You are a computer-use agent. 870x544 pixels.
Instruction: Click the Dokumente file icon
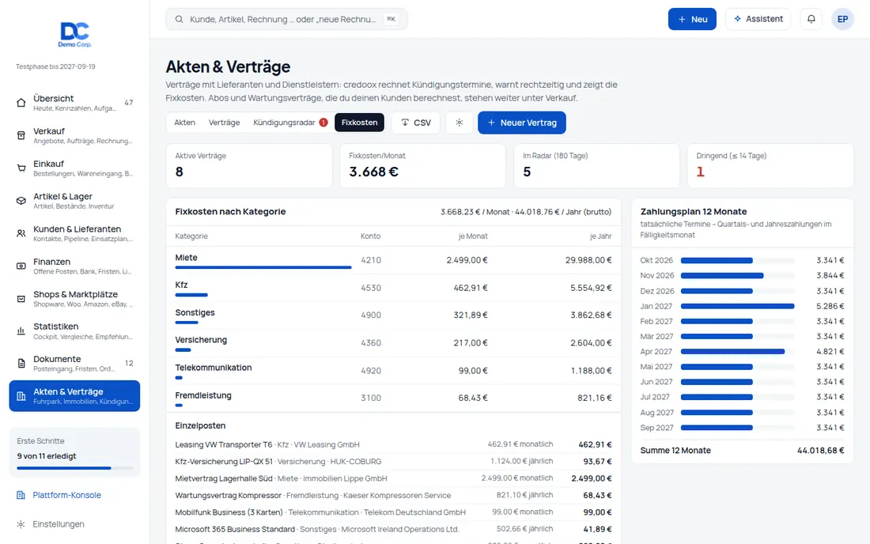[21, 364]
